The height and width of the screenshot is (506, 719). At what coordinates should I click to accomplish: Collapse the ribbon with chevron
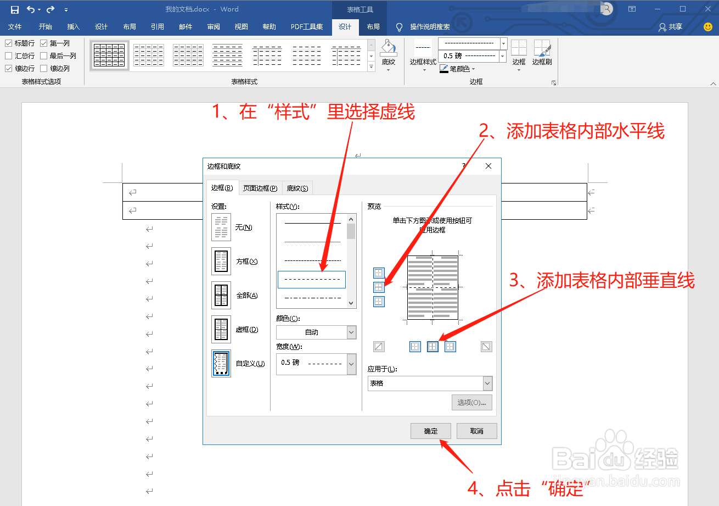[x=713, y=84]
